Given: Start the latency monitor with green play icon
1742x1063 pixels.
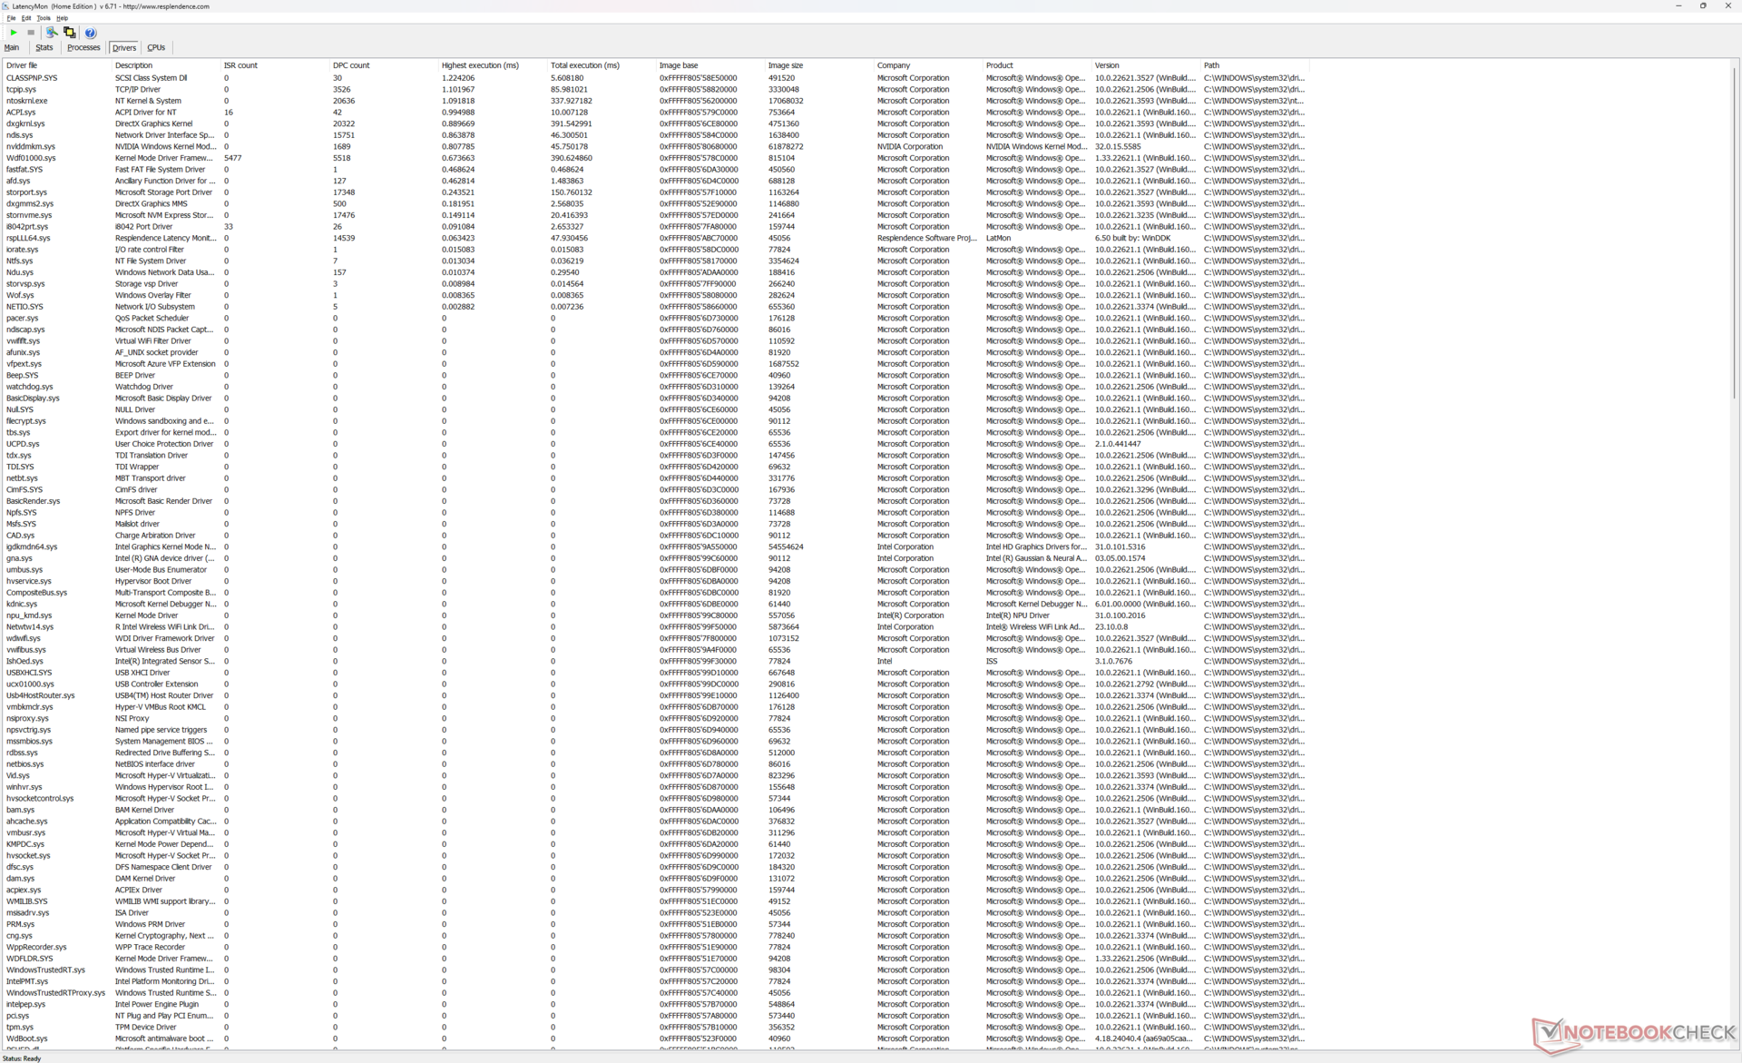Looking at the screenshot, I should 14,33.
